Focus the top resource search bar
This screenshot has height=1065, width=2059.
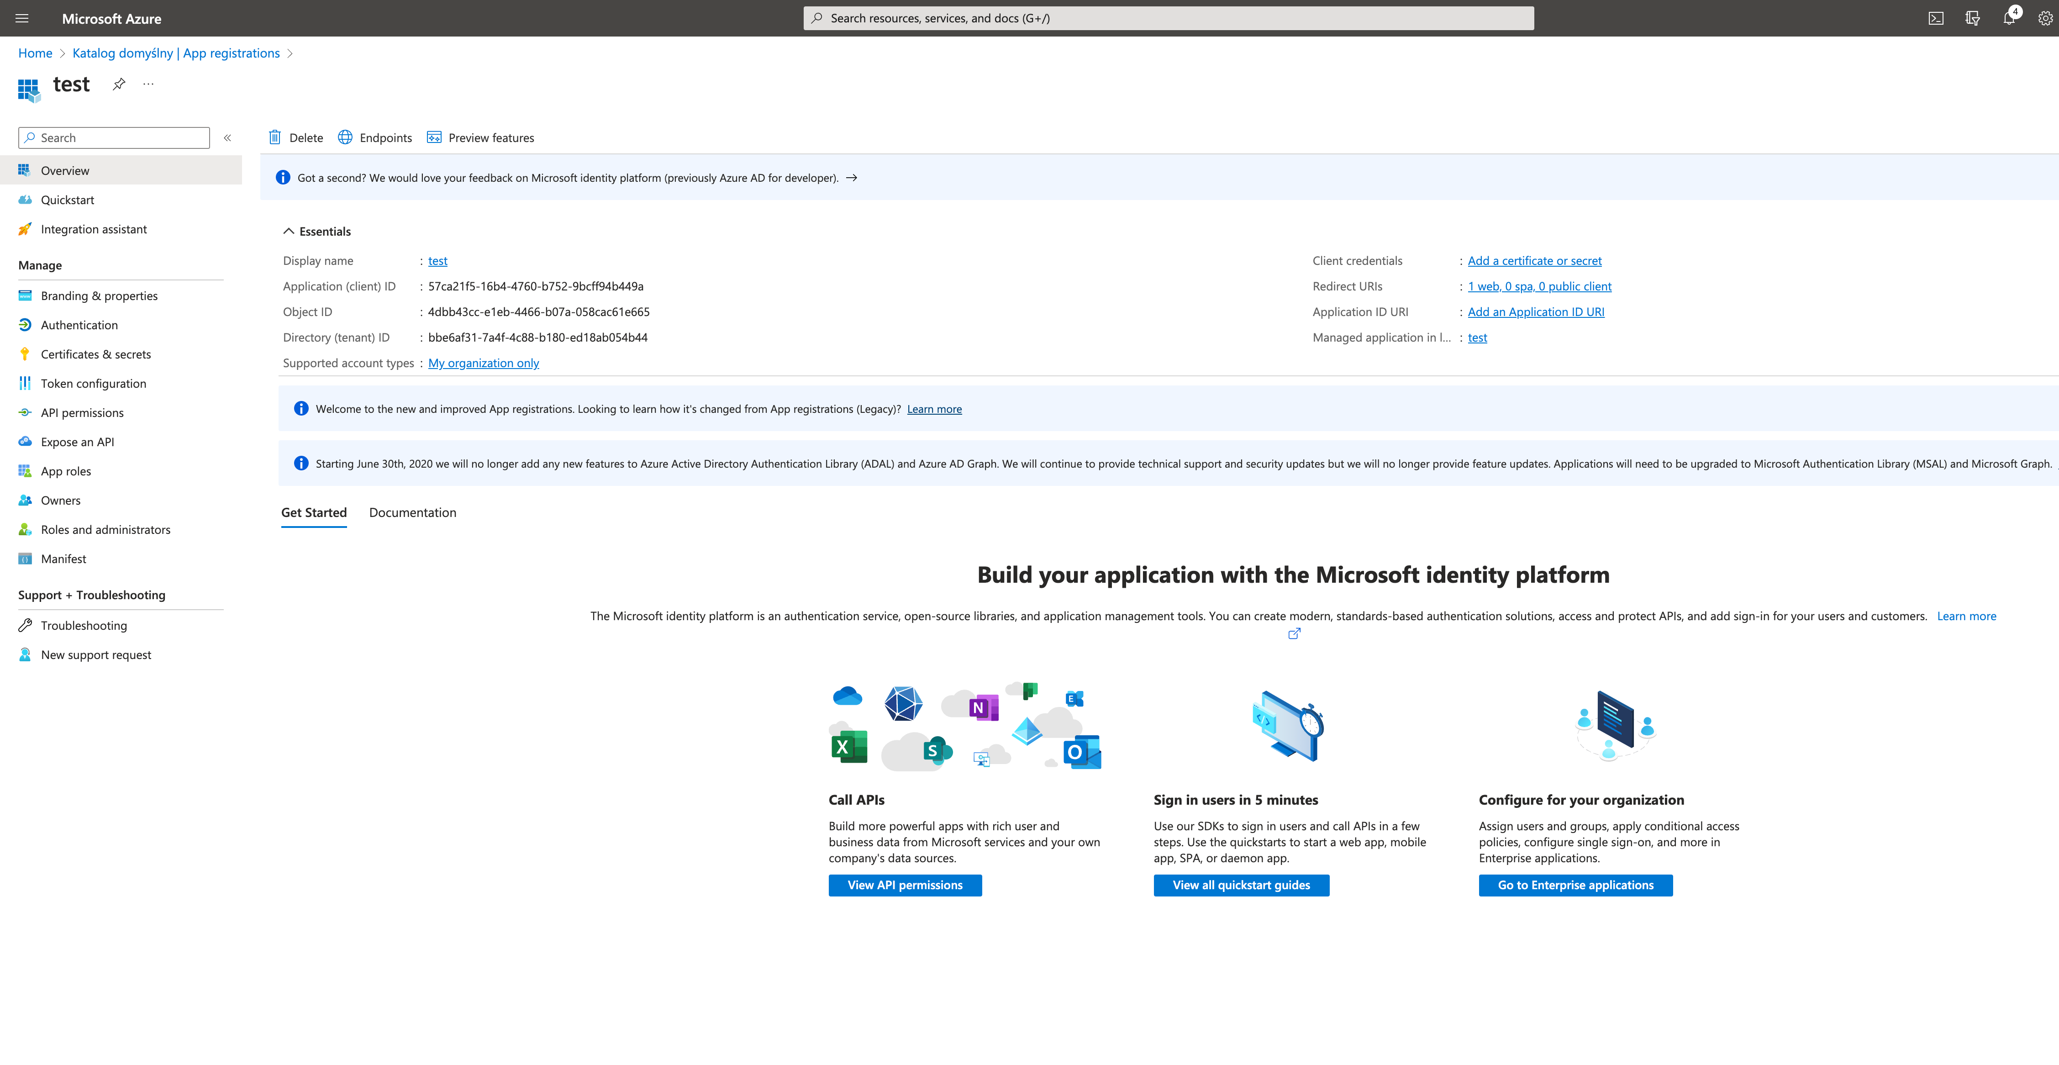(1169, 18)
